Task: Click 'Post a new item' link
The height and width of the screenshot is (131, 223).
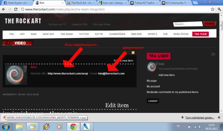Action: [x=123, y=61]
